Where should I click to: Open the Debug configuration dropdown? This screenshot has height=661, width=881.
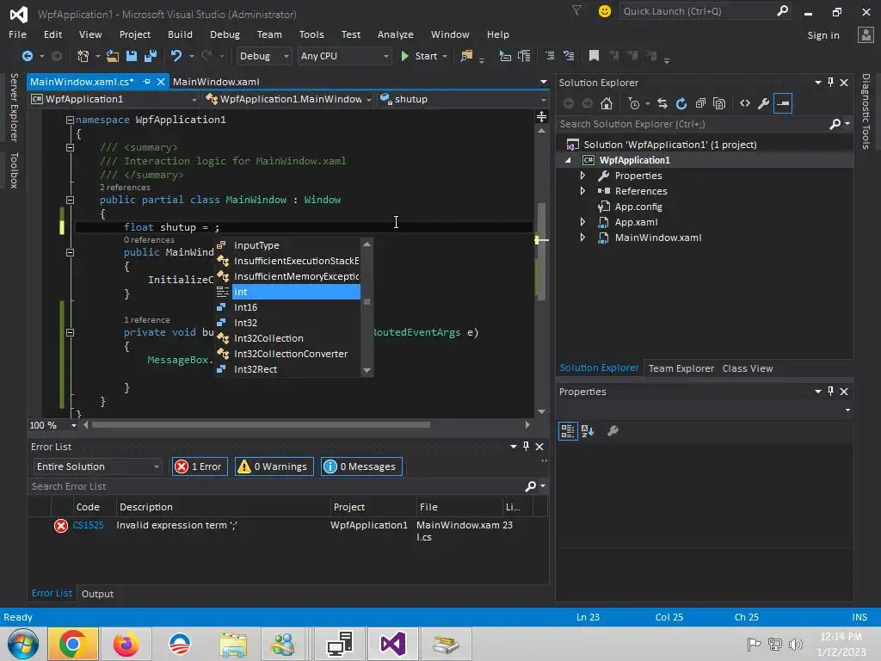(263, 56)
